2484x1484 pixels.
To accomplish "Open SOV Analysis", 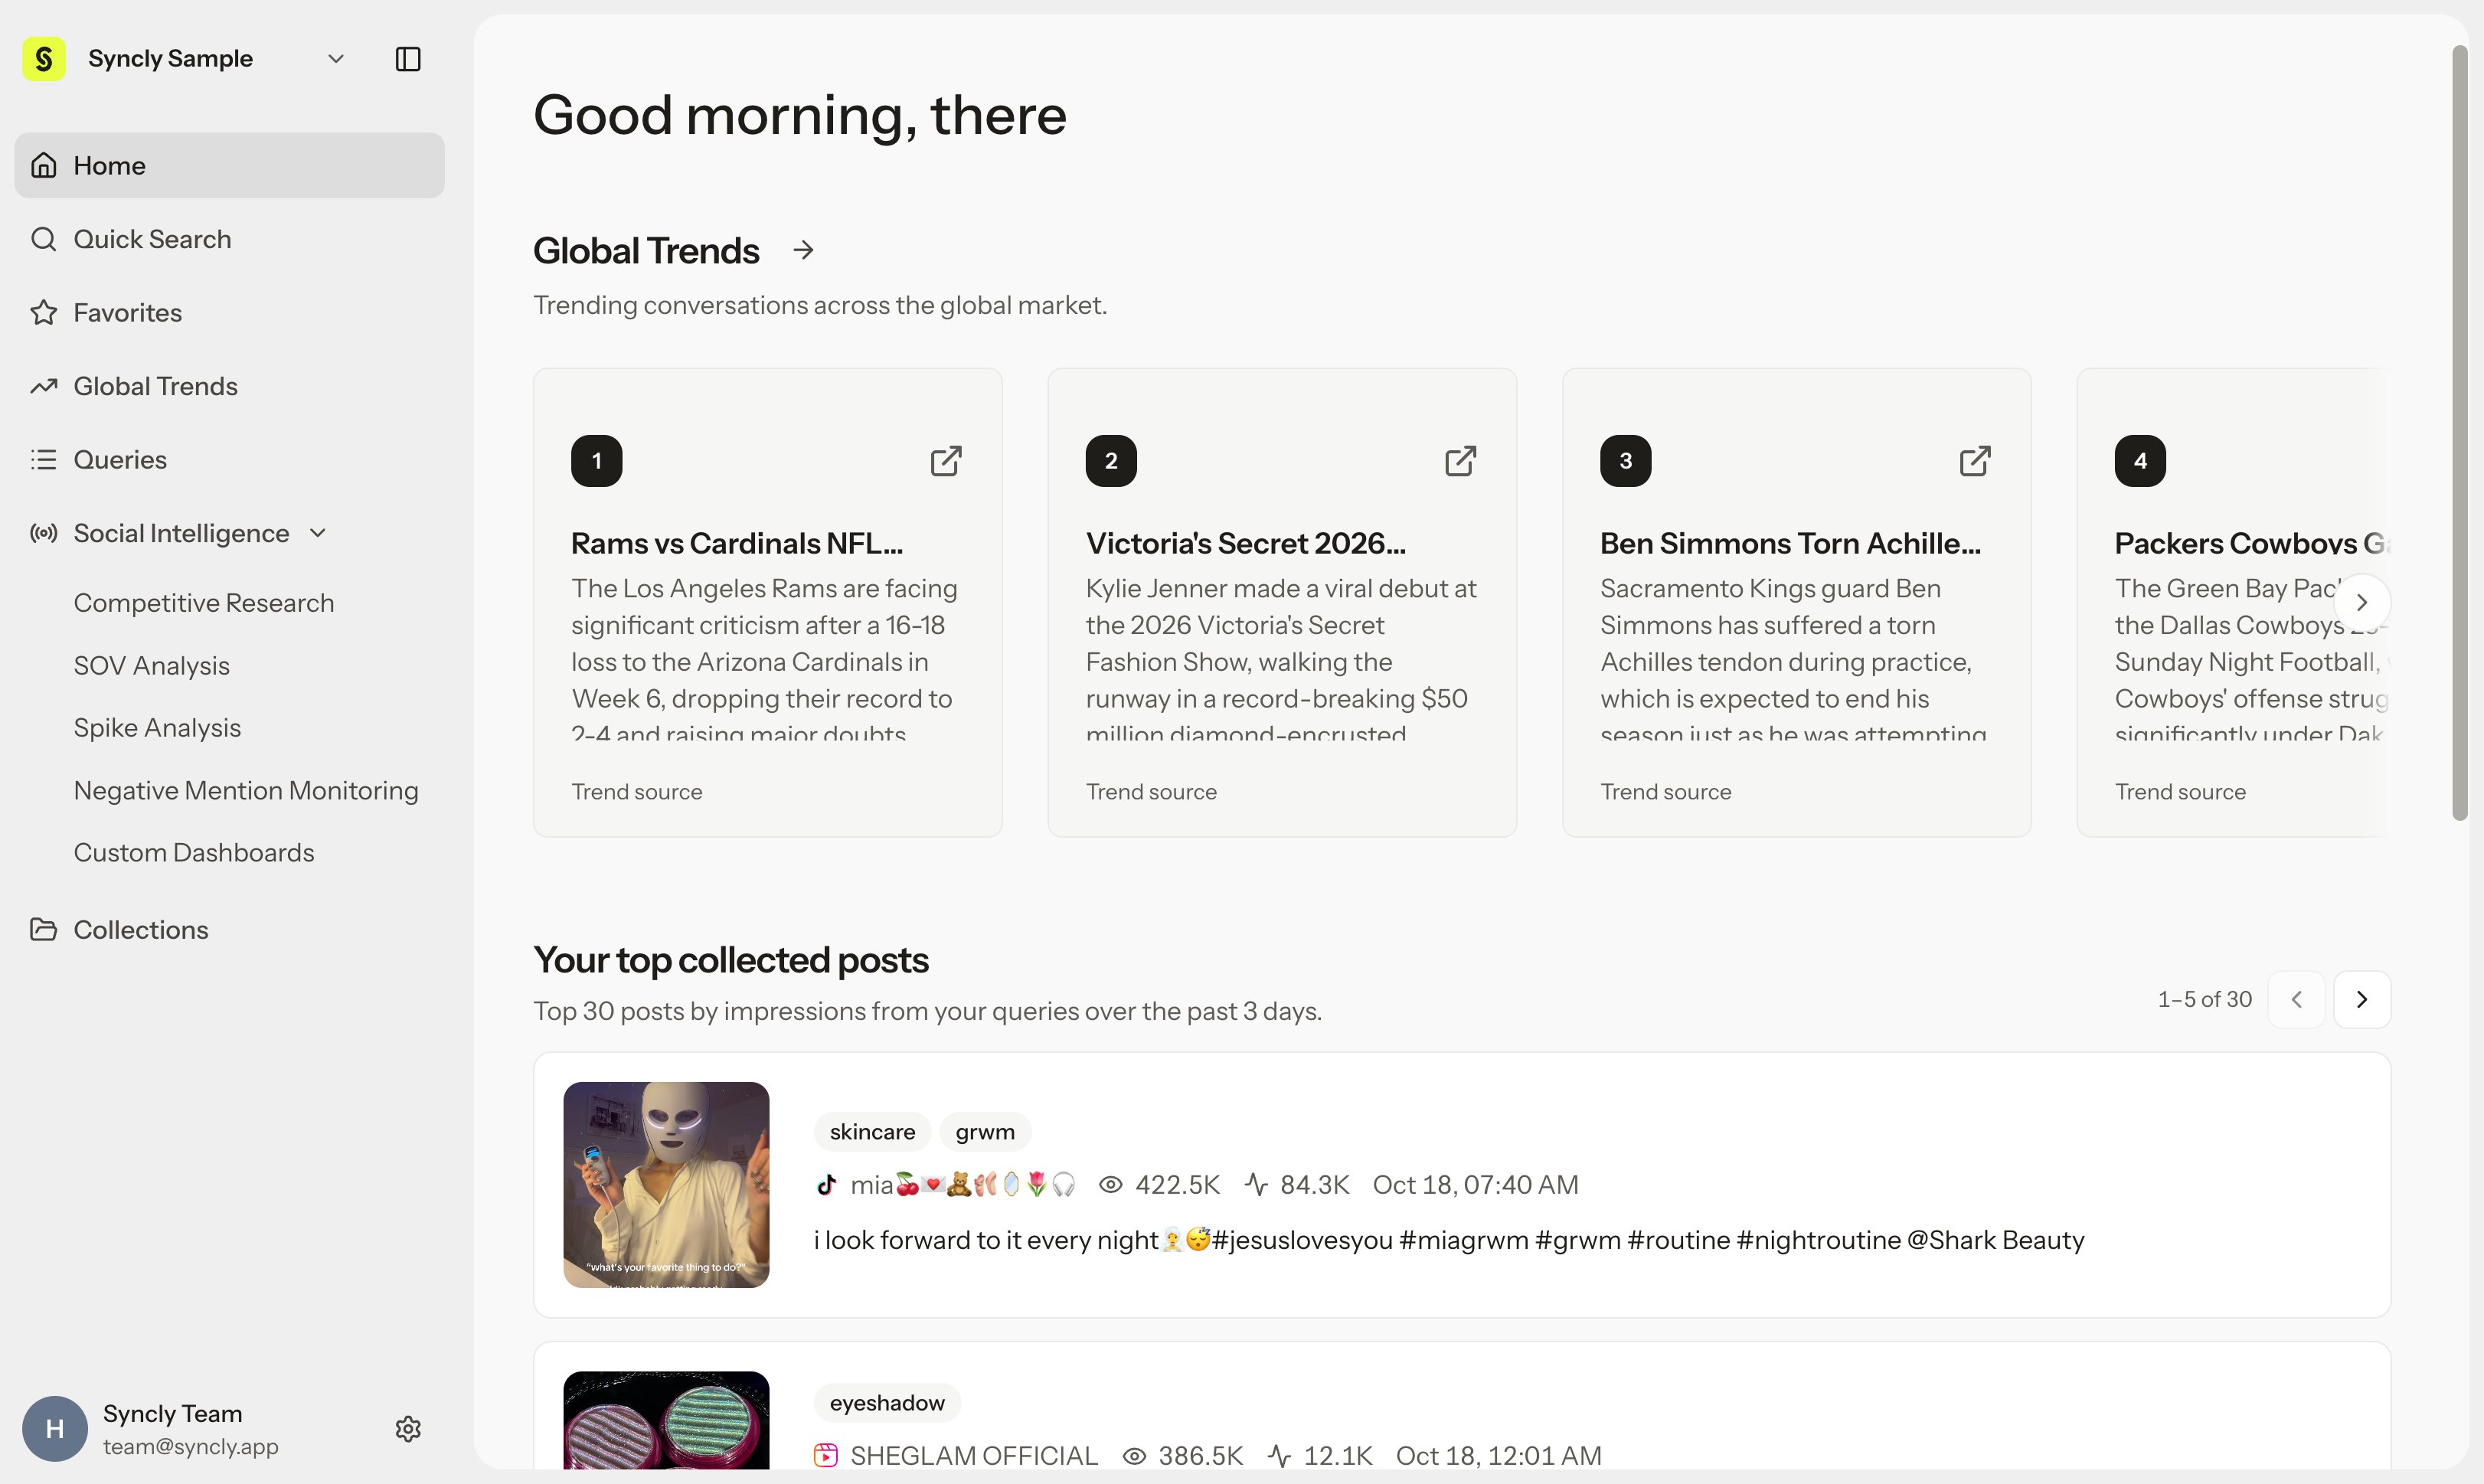I will point(152,665).
